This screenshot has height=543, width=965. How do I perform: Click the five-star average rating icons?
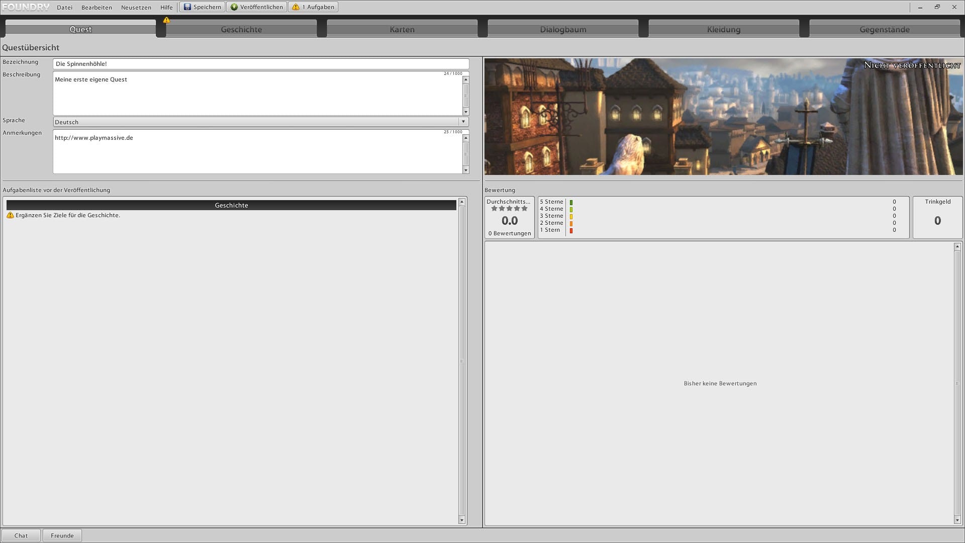pyautogui.click(x=509, y=209)
